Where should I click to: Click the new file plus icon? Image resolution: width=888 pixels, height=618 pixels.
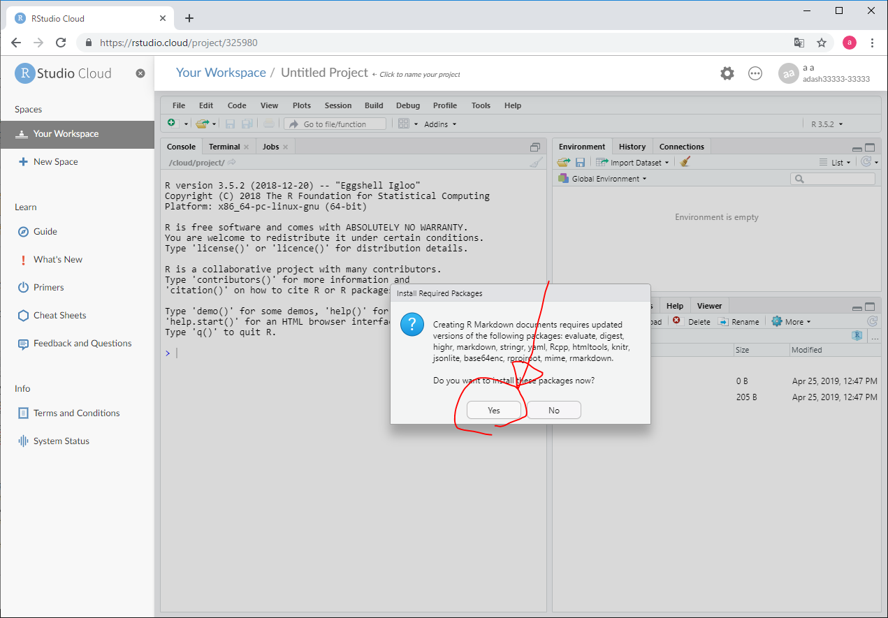pos(173,124)
